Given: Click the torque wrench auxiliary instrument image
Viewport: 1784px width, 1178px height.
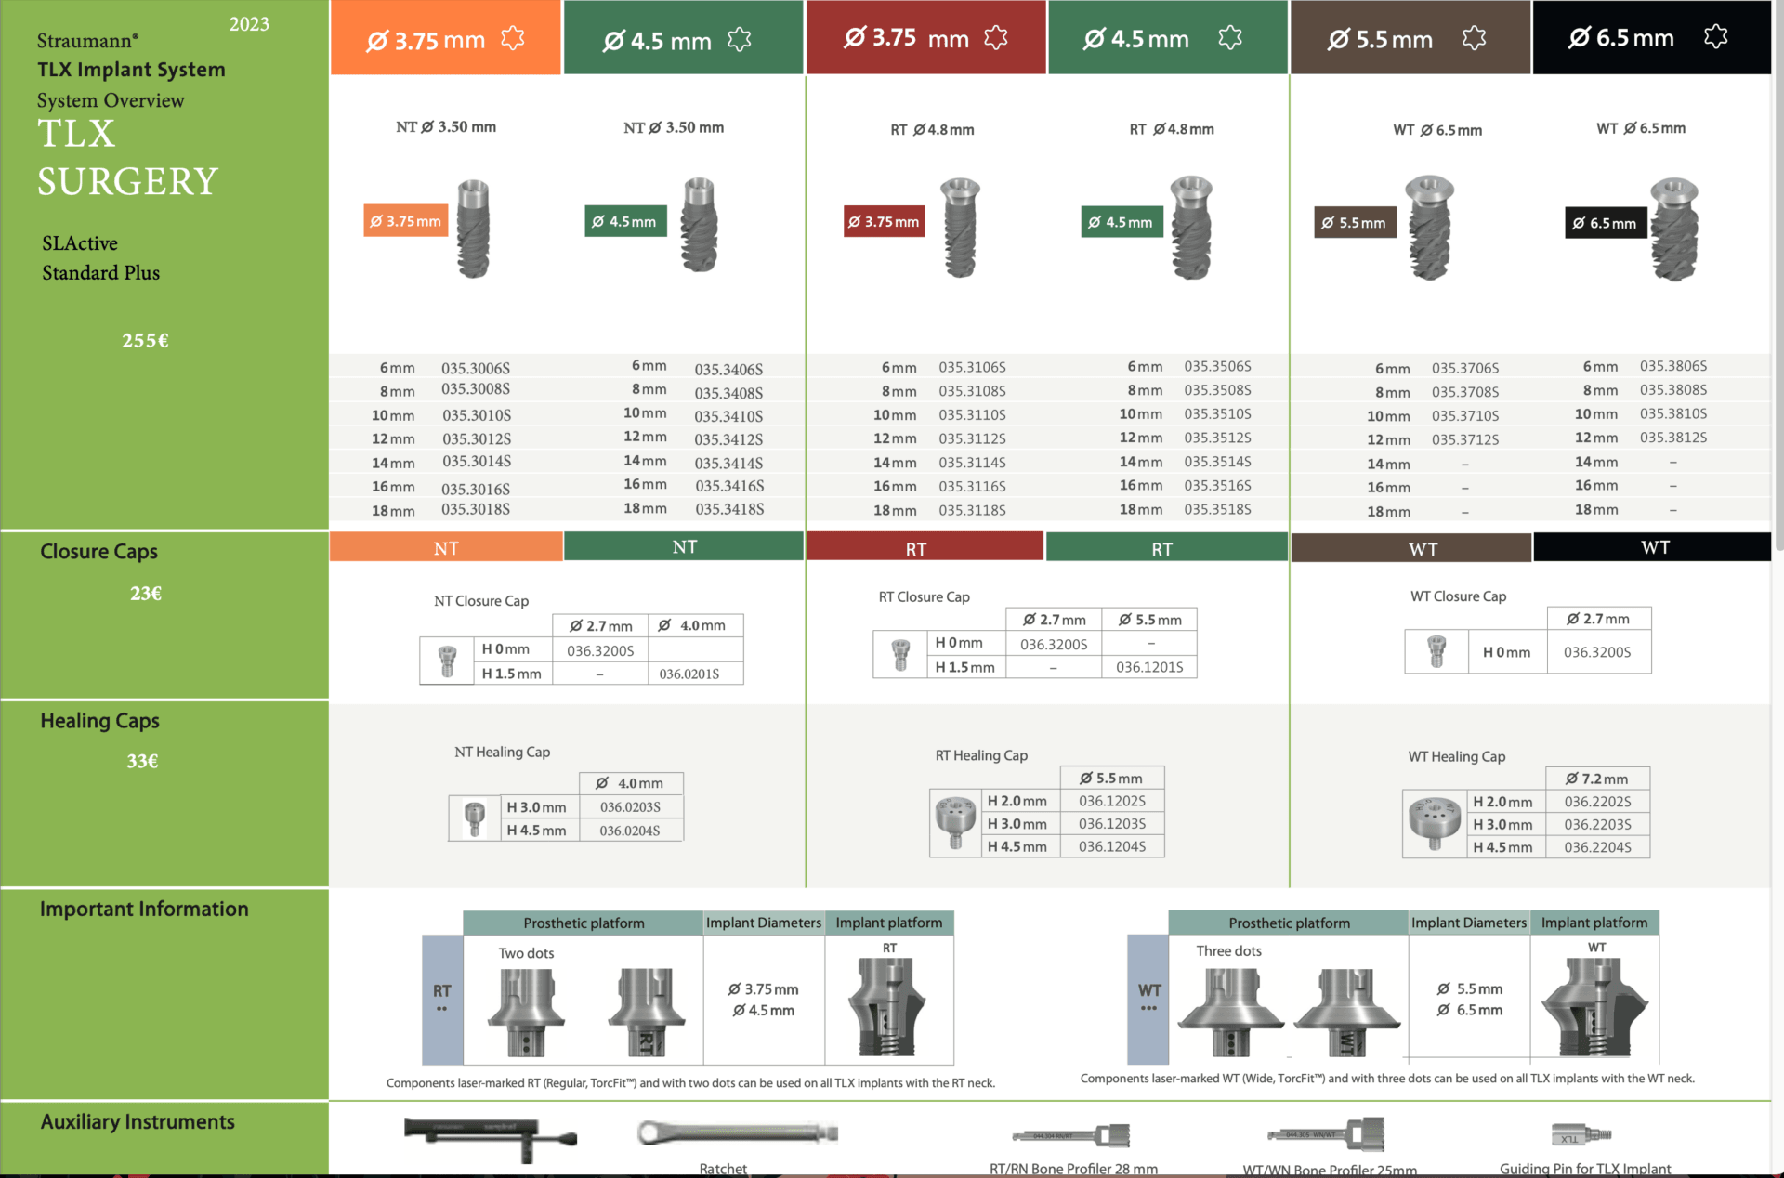Looking at the screenshot, I should click(x=491, y=1139).
